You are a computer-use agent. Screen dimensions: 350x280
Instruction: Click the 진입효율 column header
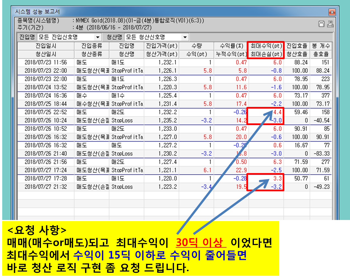click(x=297, y=46)
